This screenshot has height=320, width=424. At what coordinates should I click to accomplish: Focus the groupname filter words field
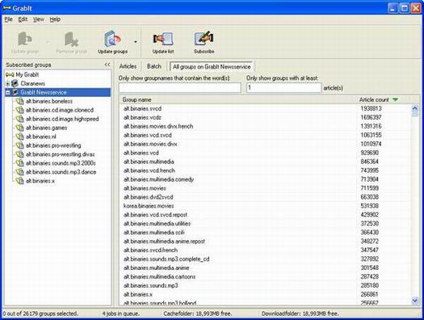pyautogui.click(x=179, y=87)
